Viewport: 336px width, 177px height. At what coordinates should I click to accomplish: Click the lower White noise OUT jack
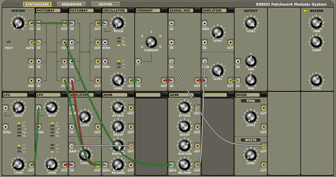[x=264, y=165]
